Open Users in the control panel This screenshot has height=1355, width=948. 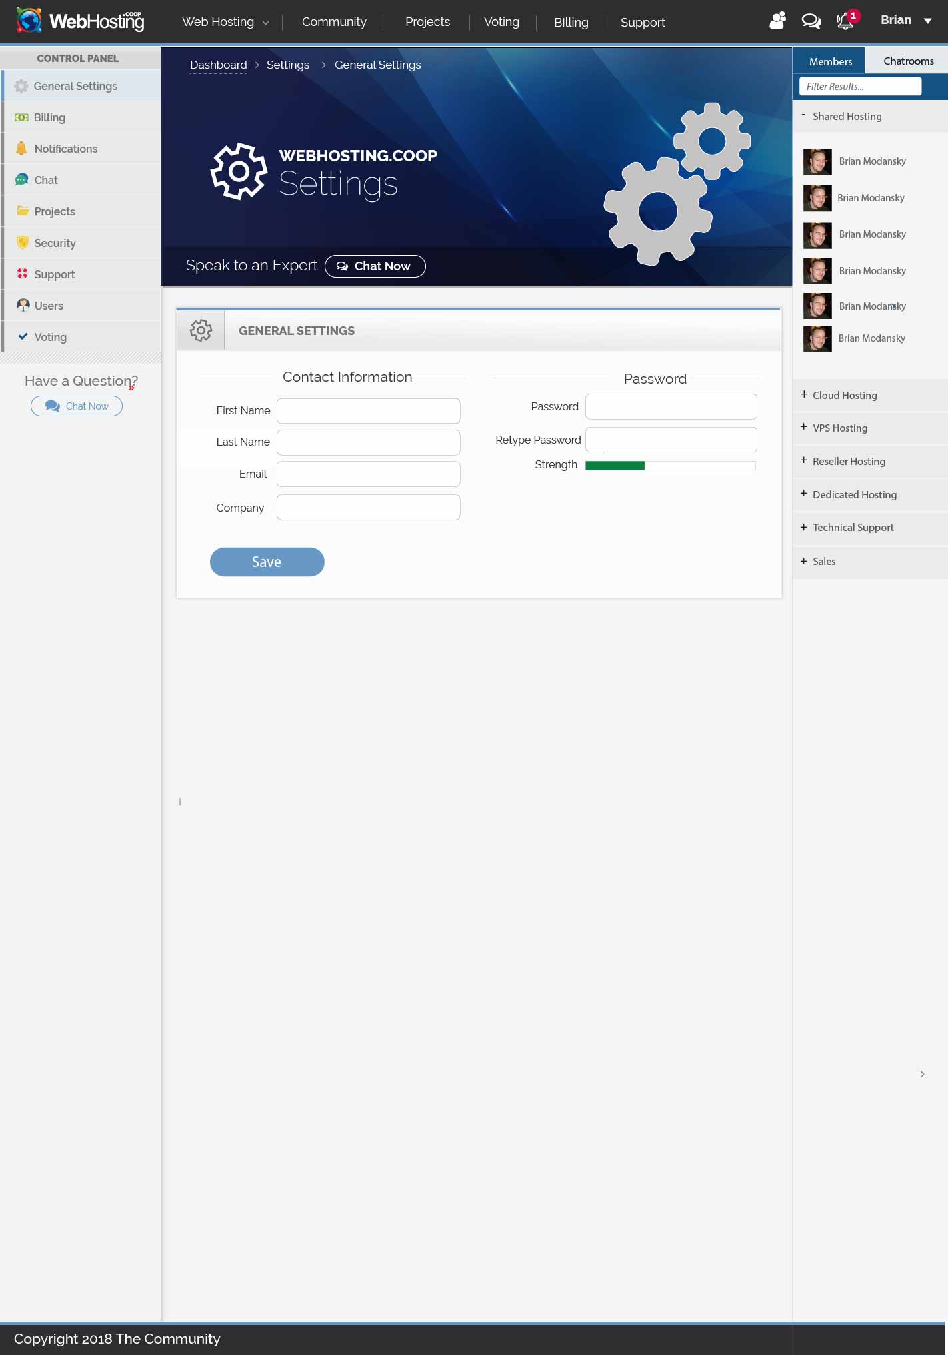[81, 305]
